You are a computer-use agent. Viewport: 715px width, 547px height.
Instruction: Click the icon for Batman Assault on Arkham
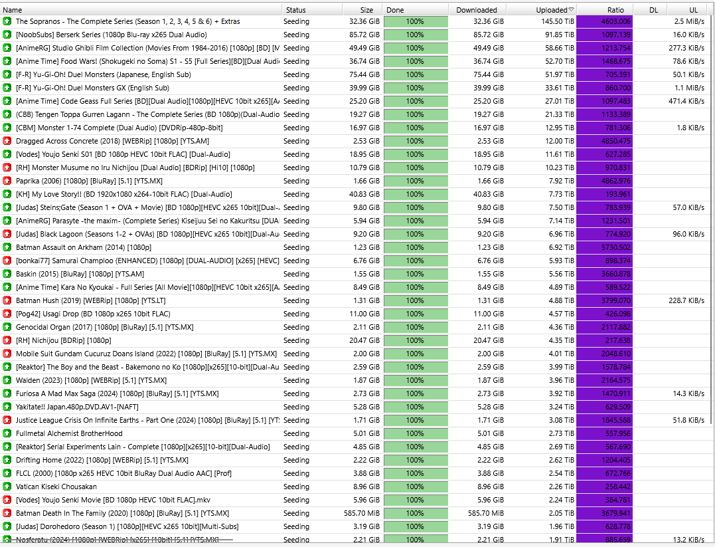[7, 247]
